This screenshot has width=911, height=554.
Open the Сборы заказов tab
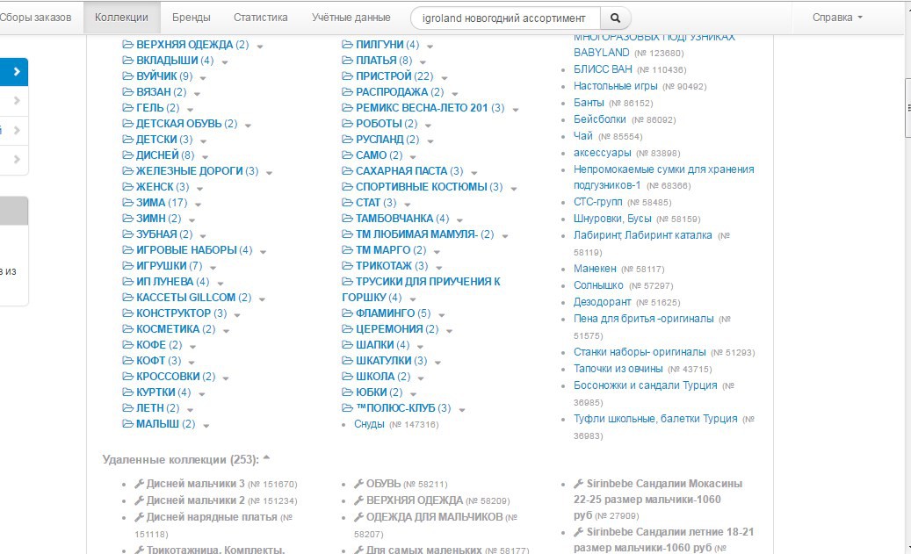tap(35, 18)
